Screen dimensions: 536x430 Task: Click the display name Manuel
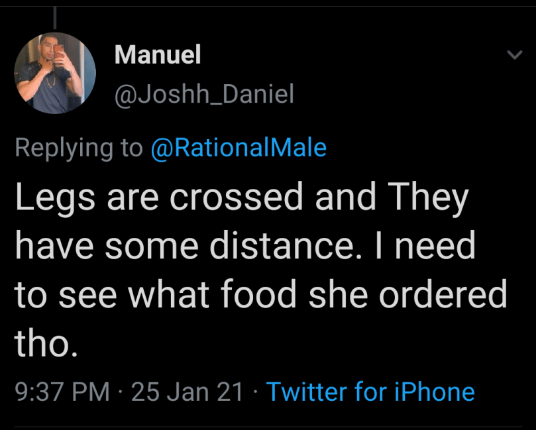tap(158, 55)
